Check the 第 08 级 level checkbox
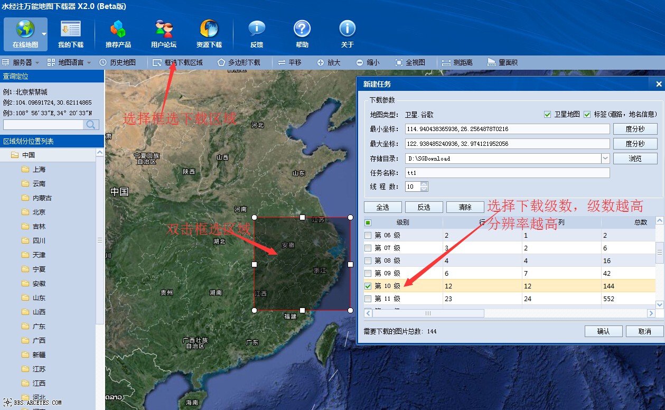Image resolution: width=665 pixels, height=410 pixels. coord(368,261)
